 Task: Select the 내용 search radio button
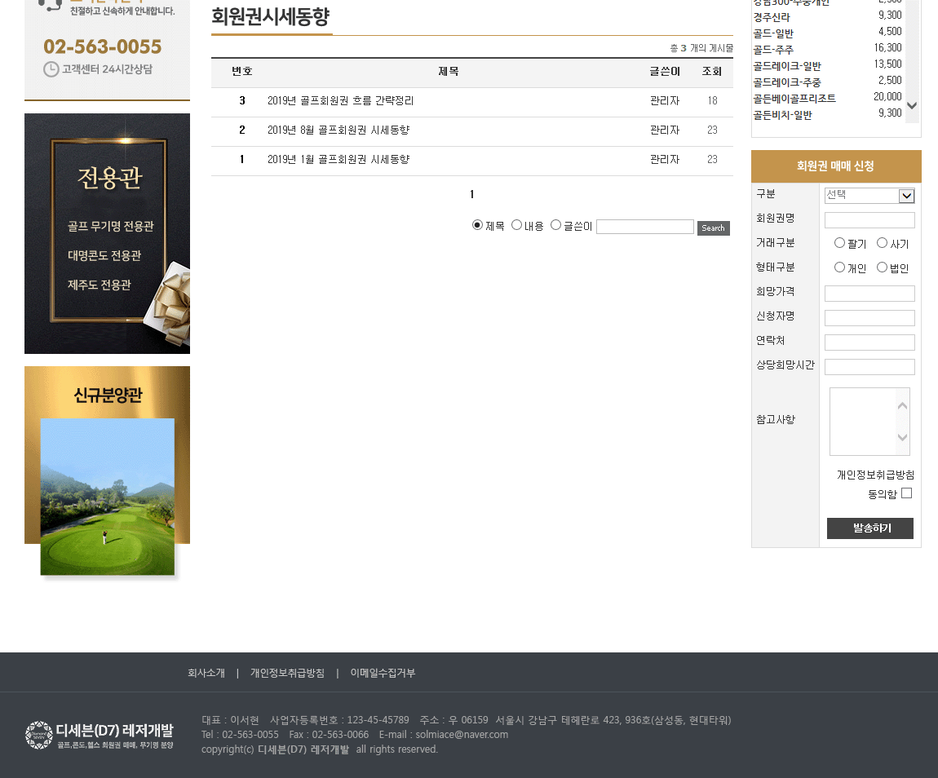tap(516, 225)
